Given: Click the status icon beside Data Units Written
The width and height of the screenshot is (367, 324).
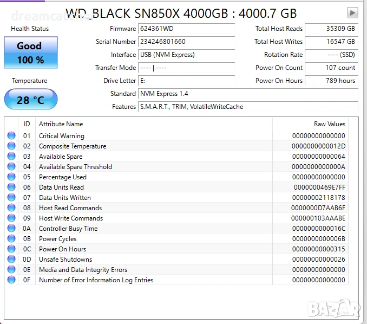Looking at the screenshot, I should (11, 198).
